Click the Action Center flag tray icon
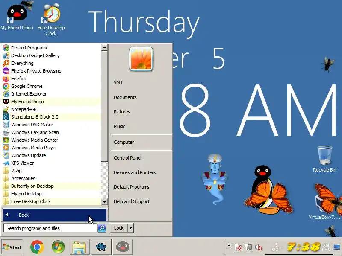The height and width of the screenshot is (256, 342). pyautogui.click(x=238, y=247)
